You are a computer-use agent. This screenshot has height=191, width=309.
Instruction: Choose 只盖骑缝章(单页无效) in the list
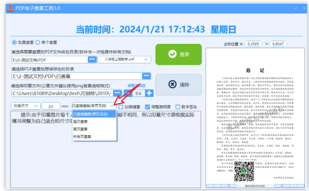[x=94, y=114]
